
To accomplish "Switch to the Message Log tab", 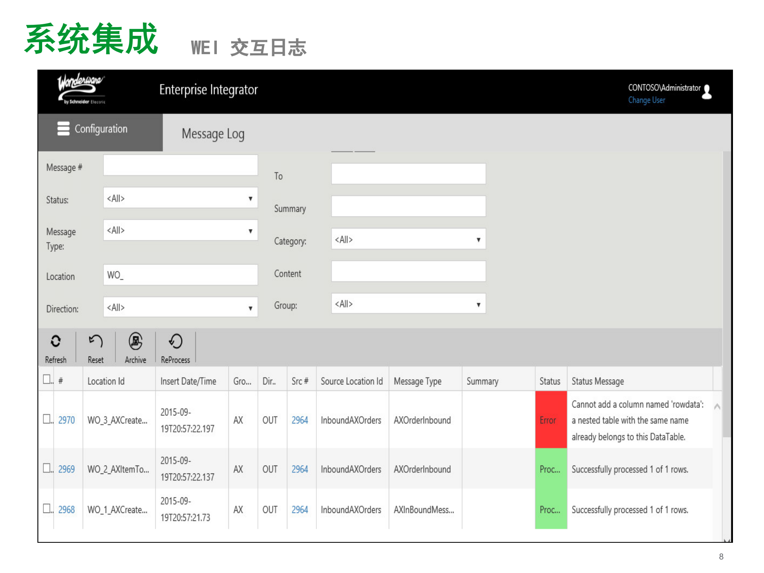I will (213, 134).
